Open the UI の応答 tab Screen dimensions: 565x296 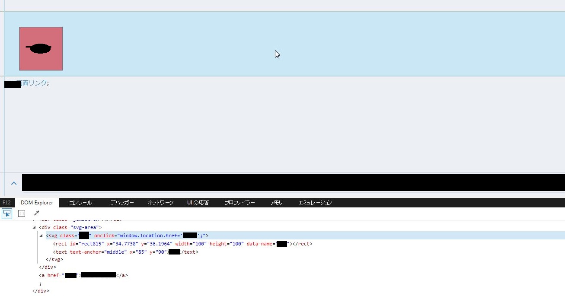(x=198, y=203)
